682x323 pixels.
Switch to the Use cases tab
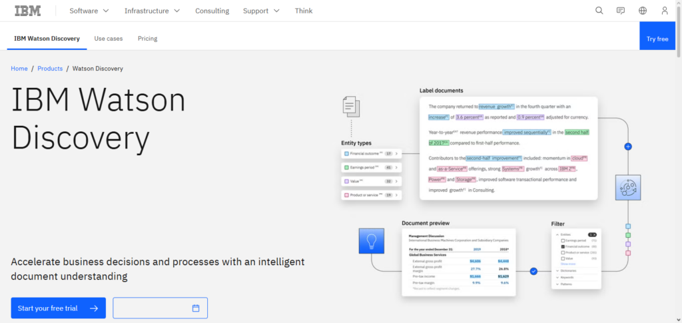coord(109,38)
